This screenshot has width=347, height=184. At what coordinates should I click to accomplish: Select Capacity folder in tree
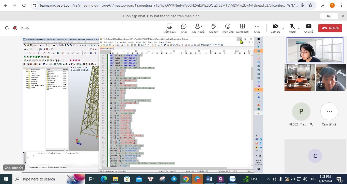[34, 73]
